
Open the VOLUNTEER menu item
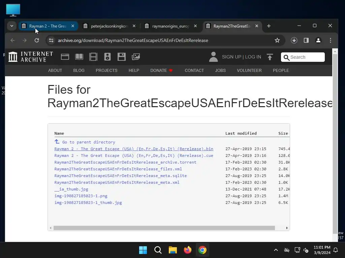tap(249, 71)
